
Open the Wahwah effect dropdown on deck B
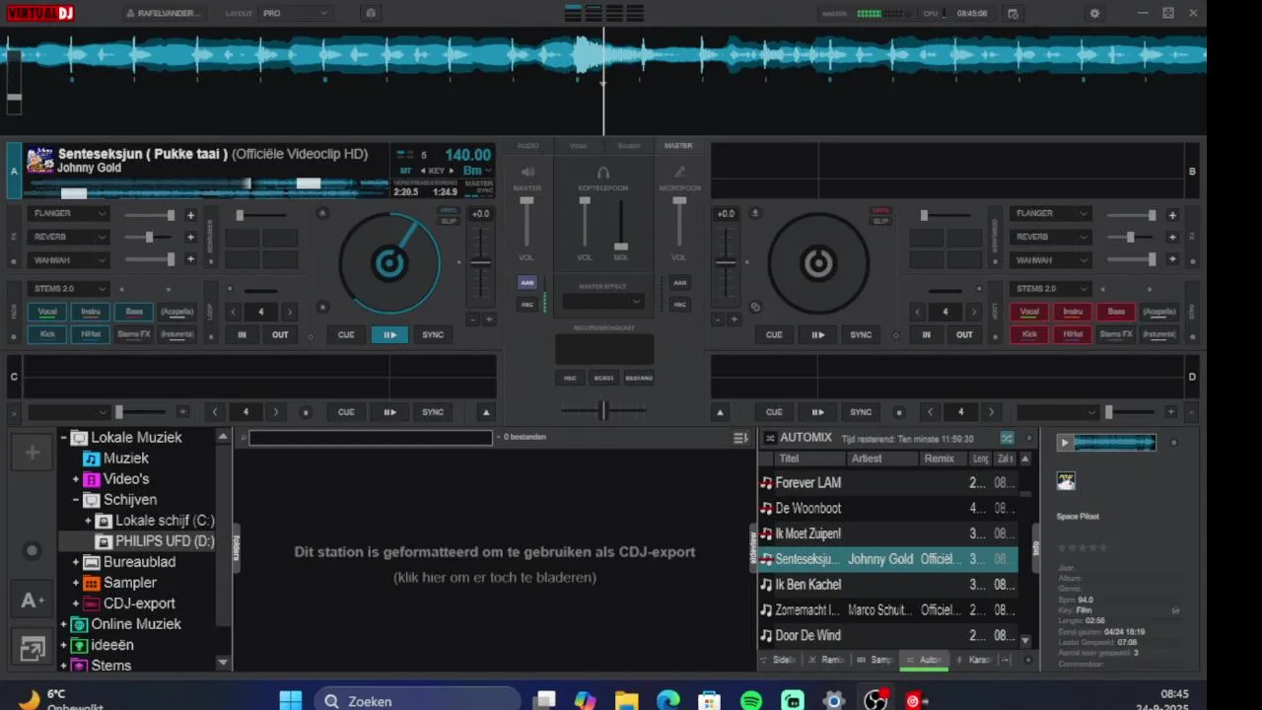pos(1050,260)
